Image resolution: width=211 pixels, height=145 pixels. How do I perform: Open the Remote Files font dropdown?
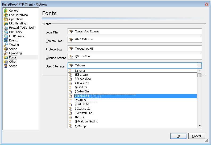pyautogui.click(x=135, y=40)
